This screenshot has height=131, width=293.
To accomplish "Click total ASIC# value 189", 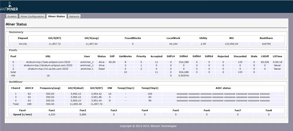I will pos(29,104).
